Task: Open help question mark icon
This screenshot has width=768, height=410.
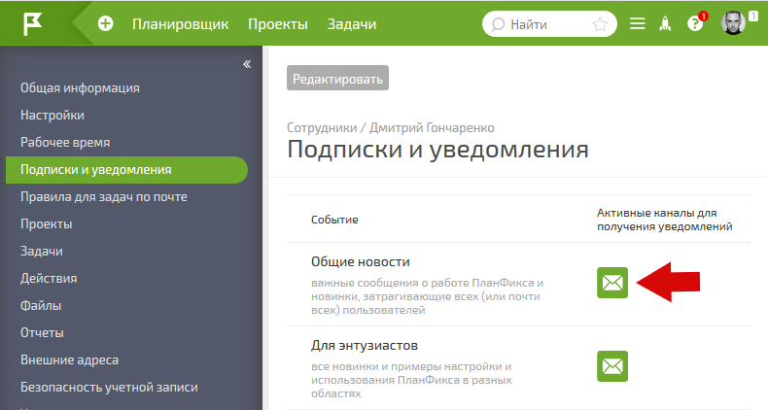Action: [695, 23]
